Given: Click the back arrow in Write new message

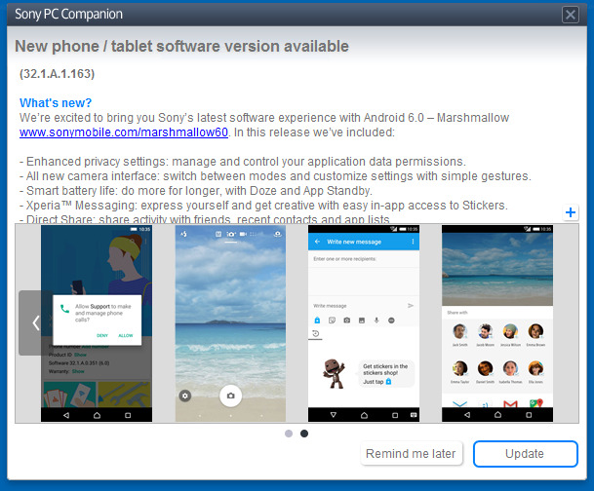Looking at the screenshot, I should (317, 241).
